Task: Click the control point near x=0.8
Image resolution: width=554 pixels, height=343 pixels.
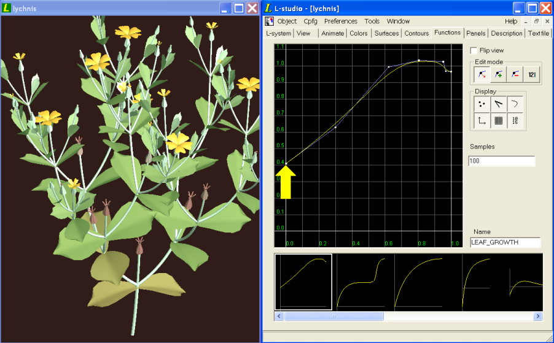Action: tap(419, 60)
